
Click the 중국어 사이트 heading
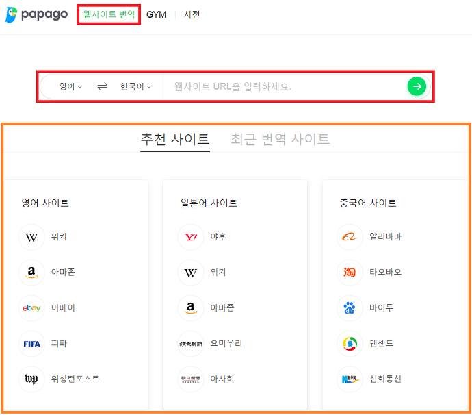click(x=367, y=203)
